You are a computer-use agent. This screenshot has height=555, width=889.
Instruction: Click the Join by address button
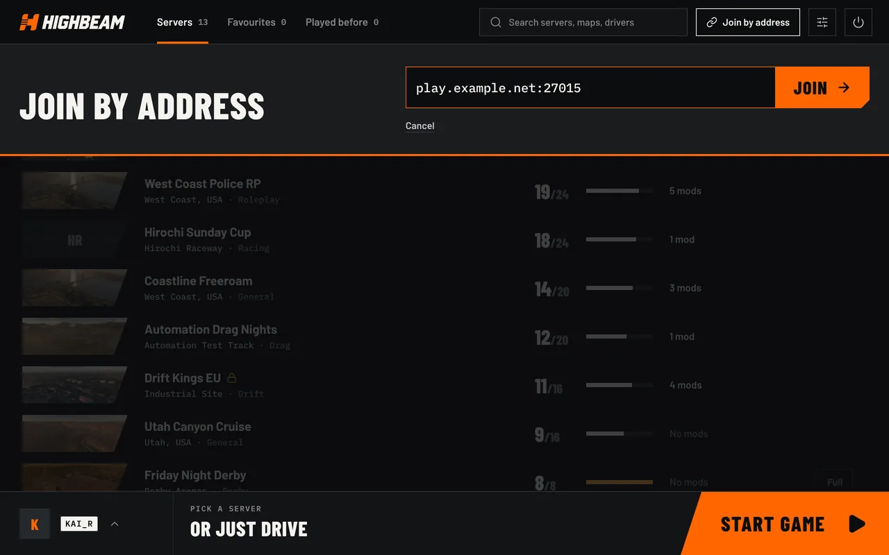[x=748, y=22]
